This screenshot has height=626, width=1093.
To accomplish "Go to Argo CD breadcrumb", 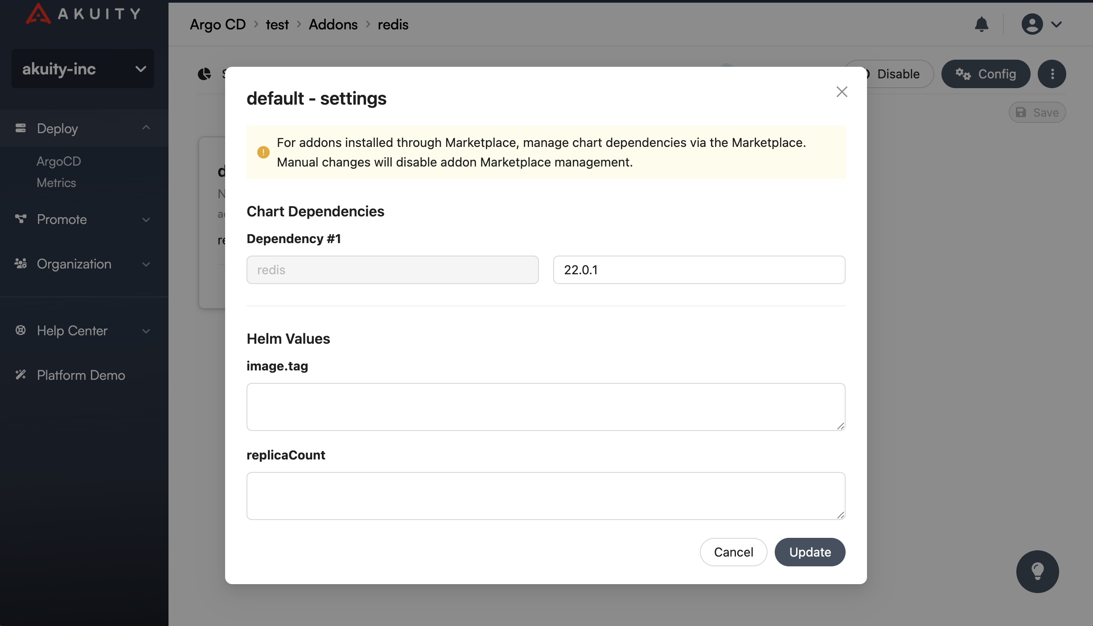I will point(218,24).
